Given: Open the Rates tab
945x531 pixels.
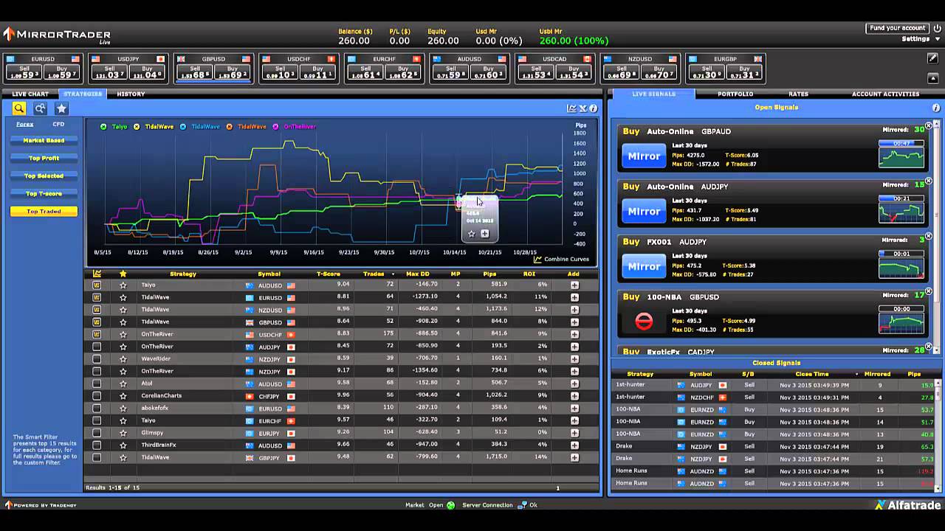Looking at the screenshot, I should (798, 94).
